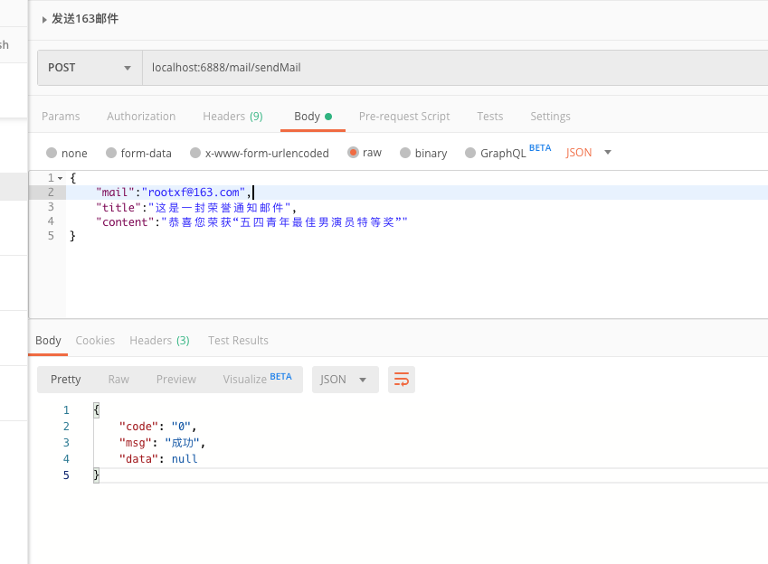Open the Test Results tab
Screen dimensions: 768x564
click(x=238, y=340)
